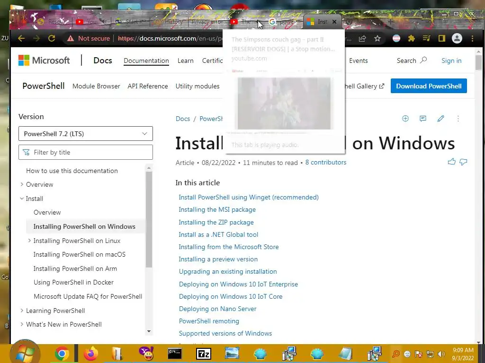
Task: Open the media control playlist icon
Action: point(427,38)
